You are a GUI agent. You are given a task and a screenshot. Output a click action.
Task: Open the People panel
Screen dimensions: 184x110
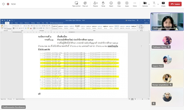(96, 4)
